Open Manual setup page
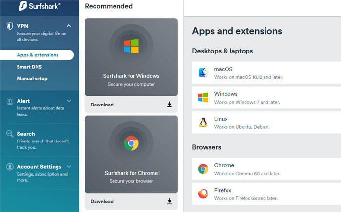The height and width of the screenshot is (212, 341). coord(32,79)
